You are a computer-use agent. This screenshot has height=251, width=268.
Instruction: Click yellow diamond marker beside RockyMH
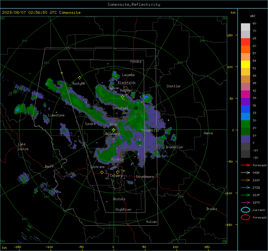(80, 78)
